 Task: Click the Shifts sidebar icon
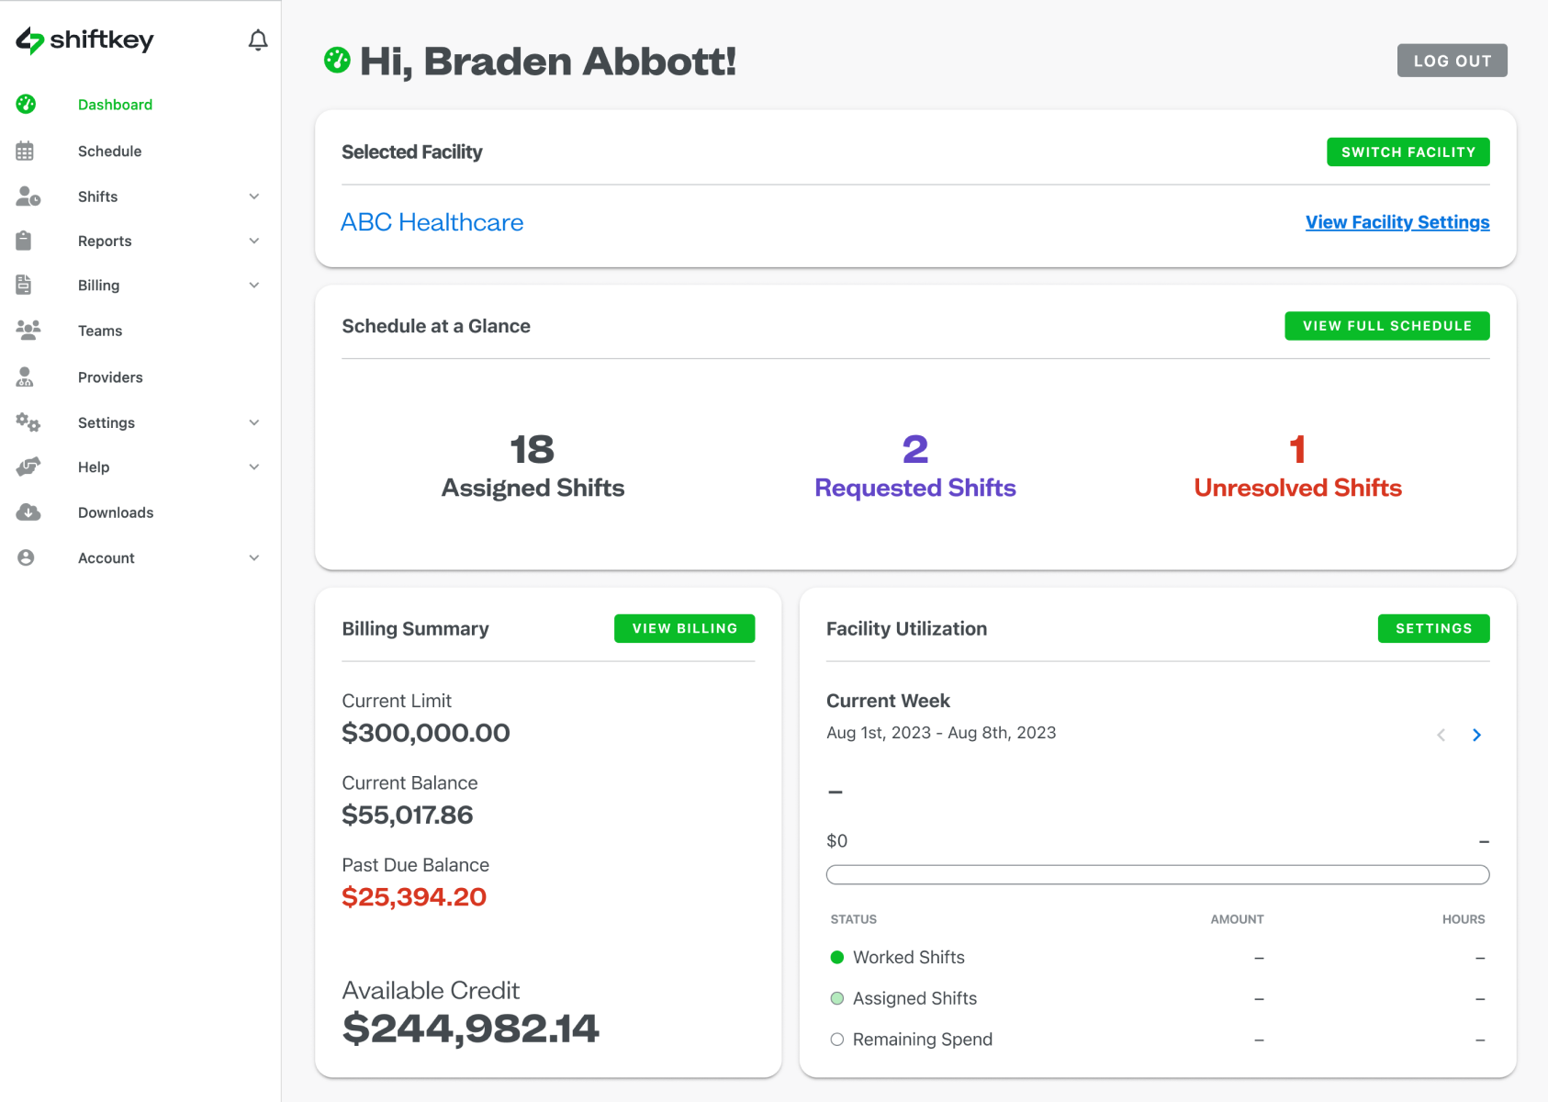click(x=26, y=196)
